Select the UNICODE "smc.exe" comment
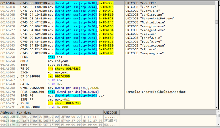 (x=141, y=34)
